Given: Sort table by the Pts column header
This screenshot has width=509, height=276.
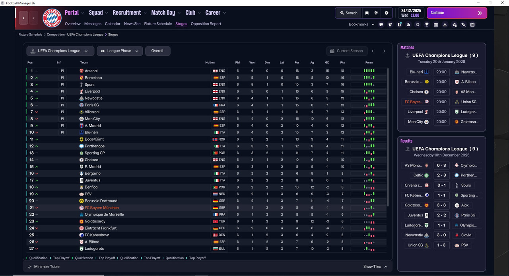Looking at the screenshot, I should [342, 62].
